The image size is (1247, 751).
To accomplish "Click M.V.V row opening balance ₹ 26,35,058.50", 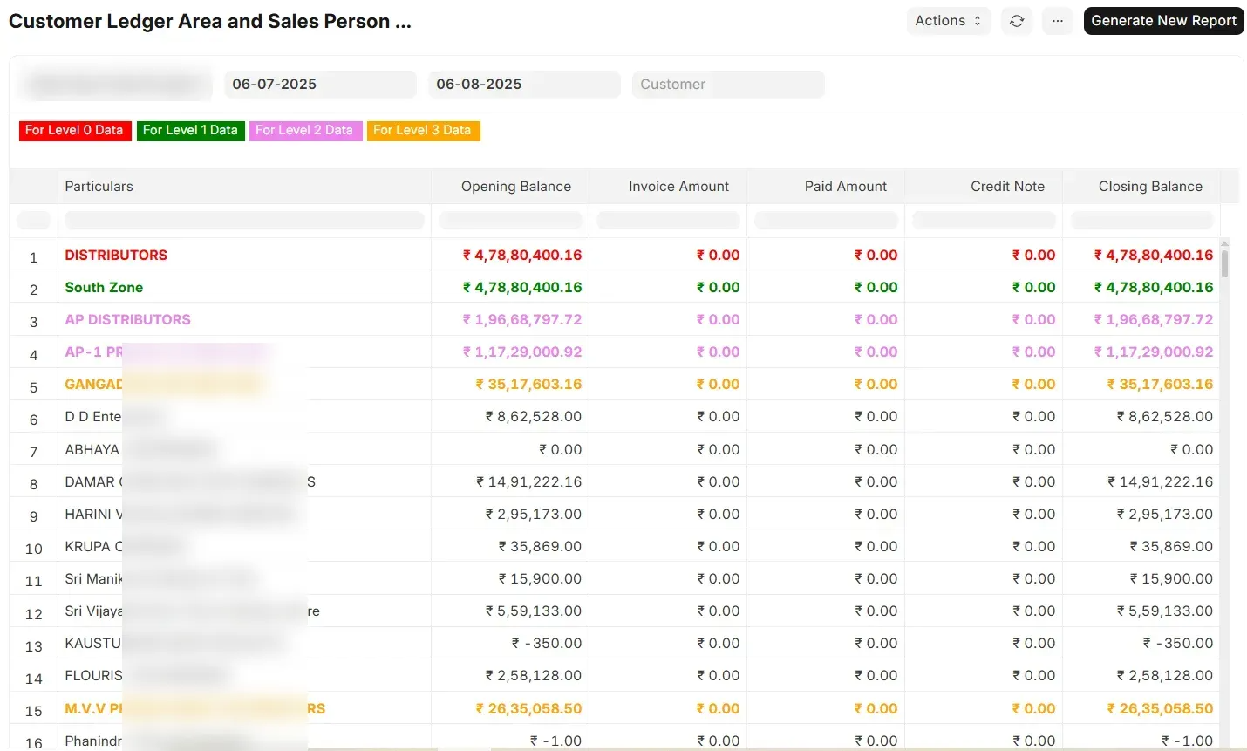I will pos(528,709).
